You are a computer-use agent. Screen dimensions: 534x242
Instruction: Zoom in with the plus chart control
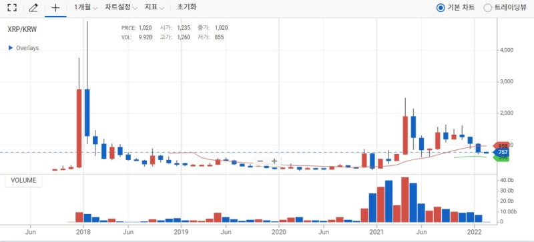[x=274, y=161]
